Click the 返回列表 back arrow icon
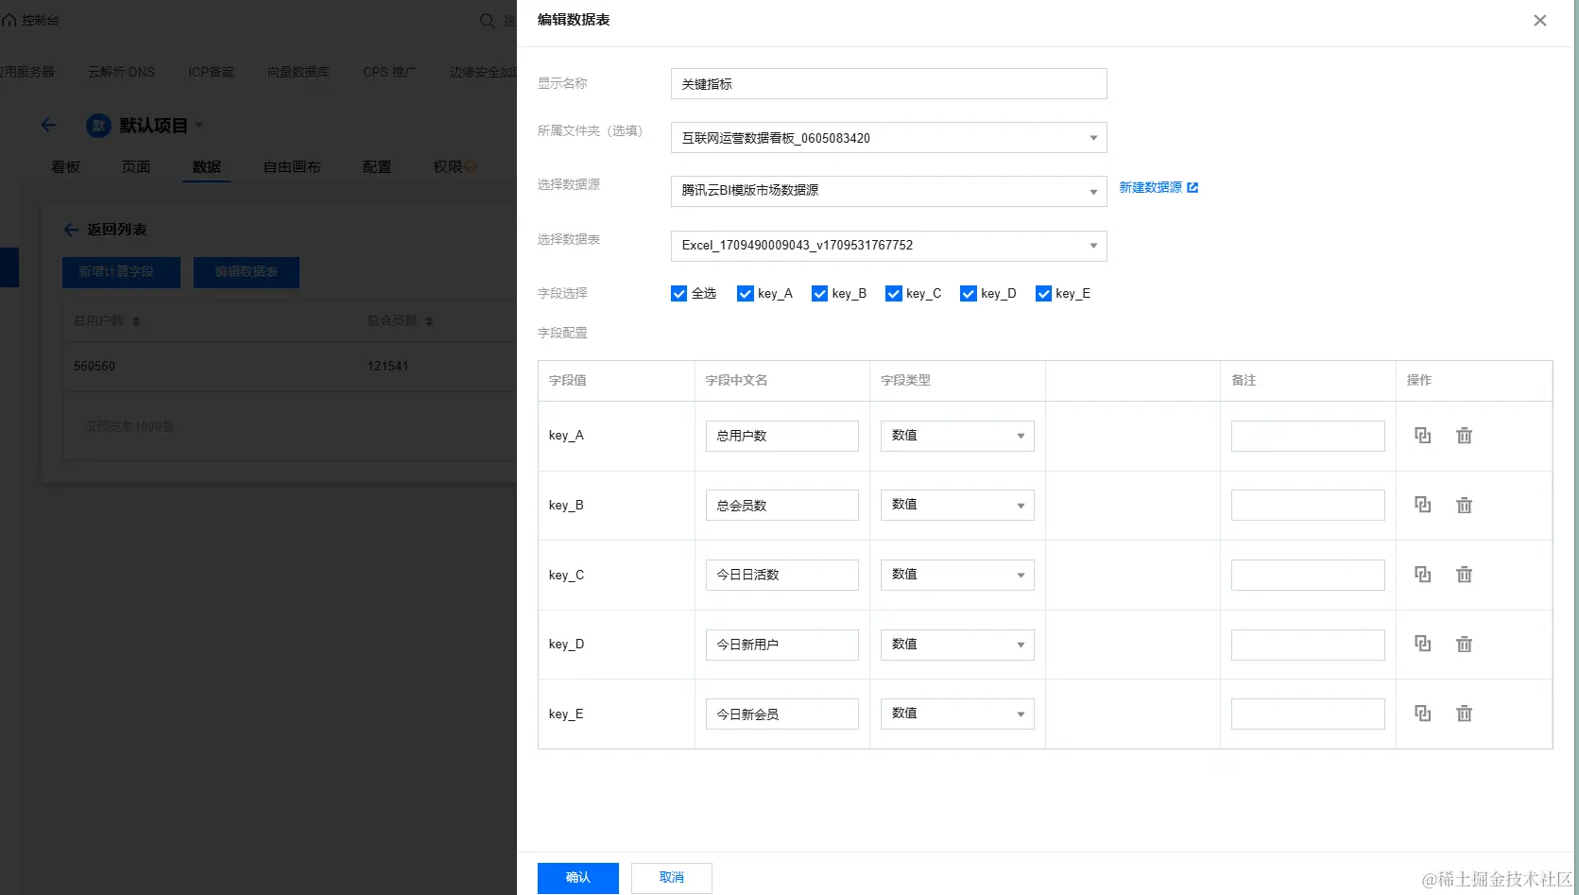1579x895 pixels. [x=71, y=230]
